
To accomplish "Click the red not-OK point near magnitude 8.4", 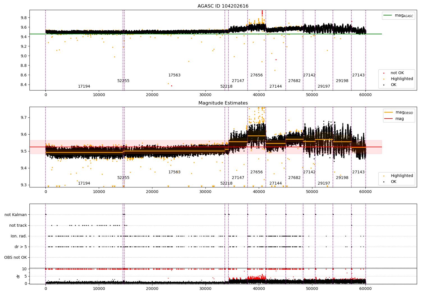I will pyautogui.click(x=171, y=86).
